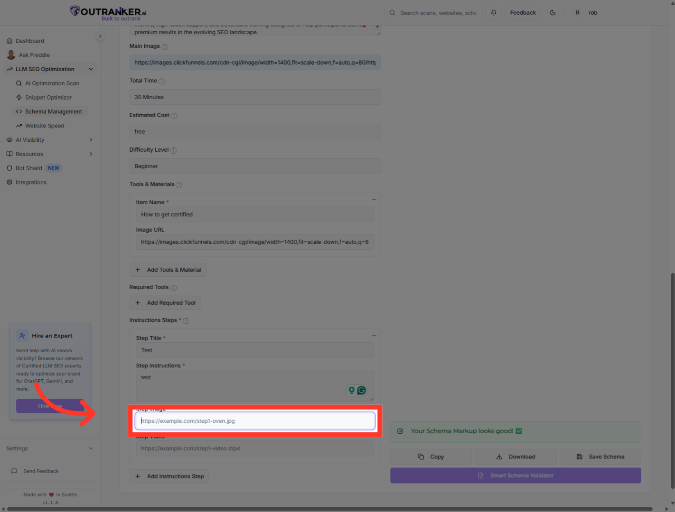This screenshot has height=512, width=675.
Task: Expand the AI Visibility submenu
Action: click(50, 140)
